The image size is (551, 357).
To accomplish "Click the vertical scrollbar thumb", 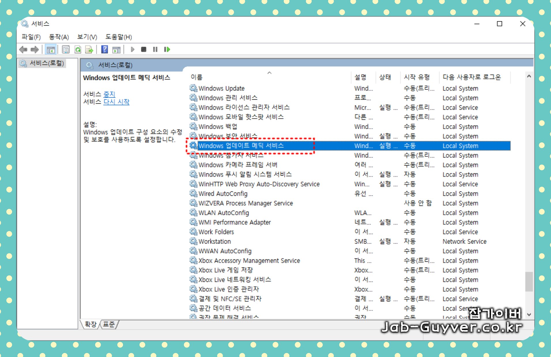I will pos(529,282).
